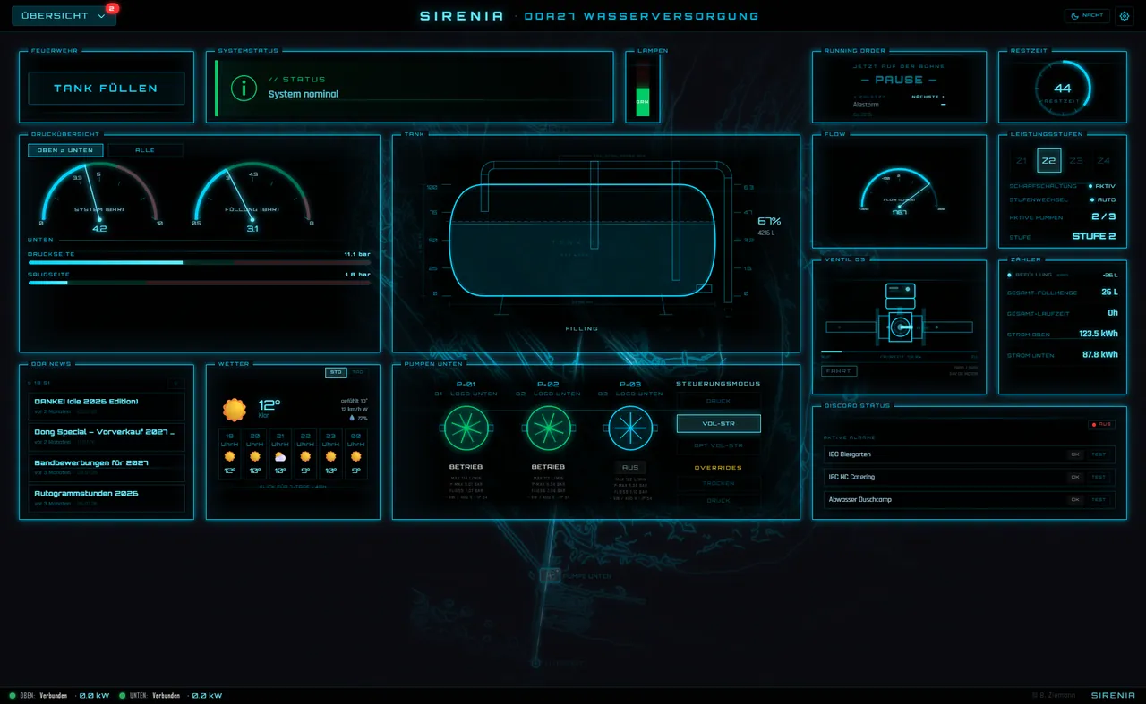Click the sun icon for 19 Uhr forecast
Image resolution: width=1146 pixels, height=704 pixels.
(x=230, y=456)
